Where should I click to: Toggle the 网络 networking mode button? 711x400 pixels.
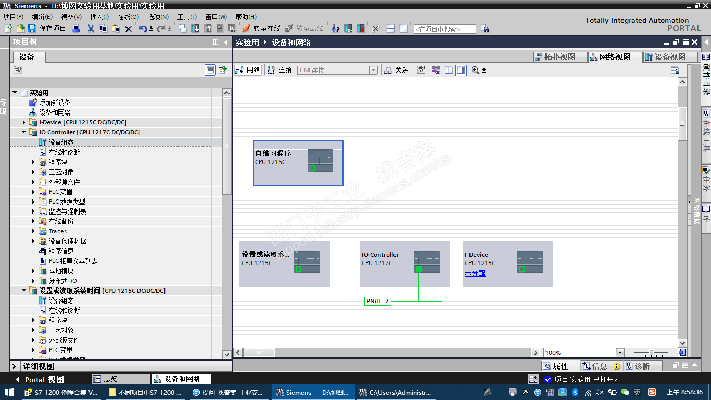(x=248, y=70)
